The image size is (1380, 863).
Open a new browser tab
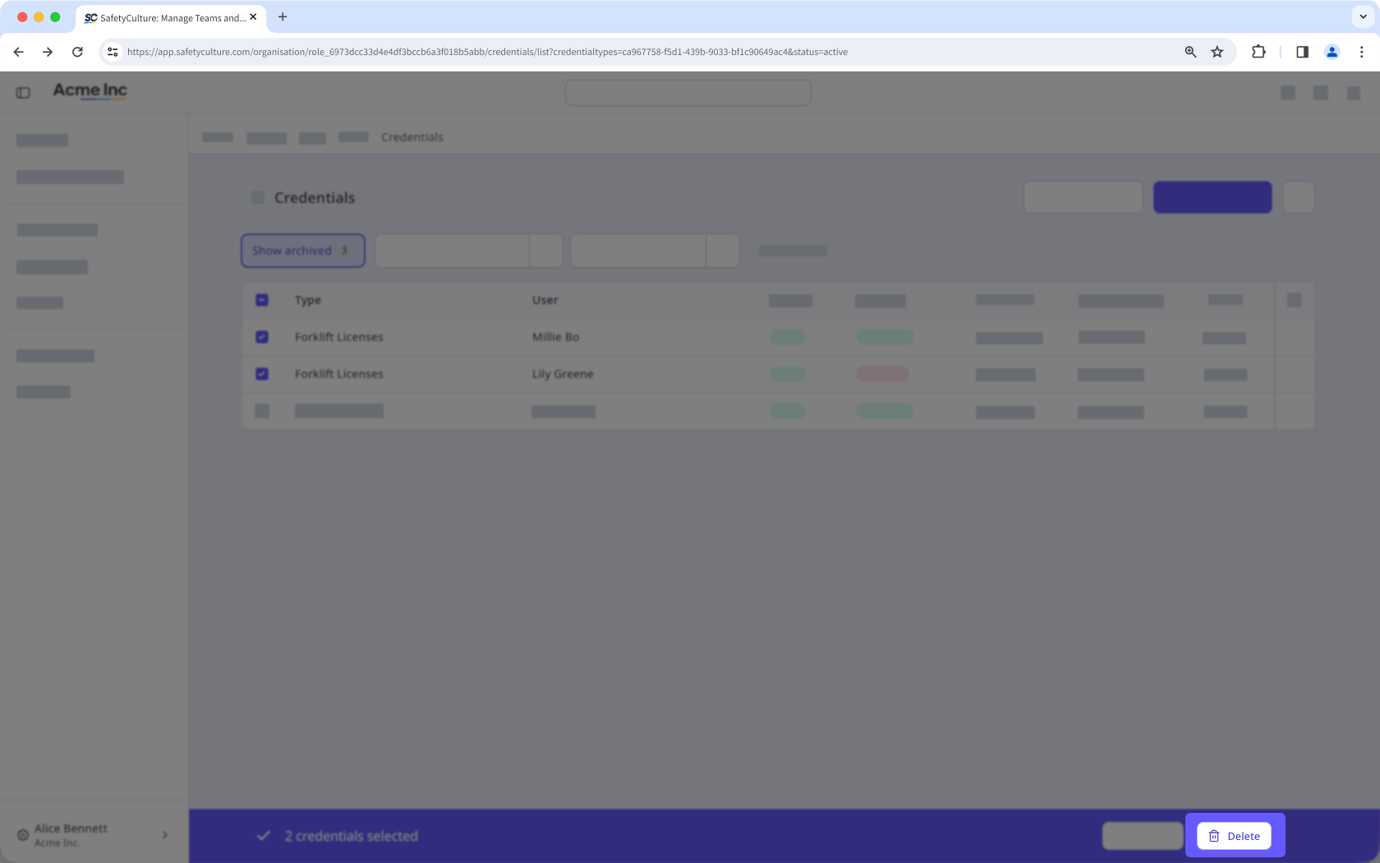283,16
